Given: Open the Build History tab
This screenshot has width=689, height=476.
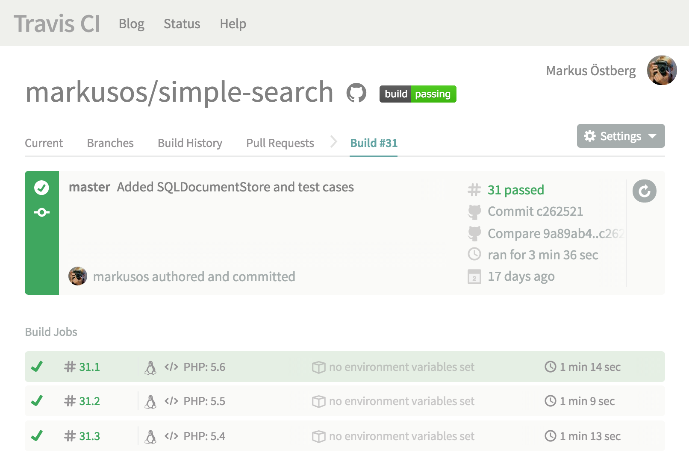Looking at the screenshot, I should click(190, 143).
